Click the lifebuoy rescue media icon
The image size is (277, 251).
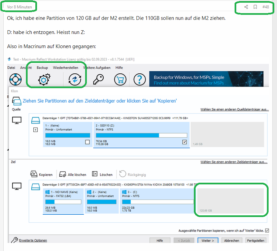point(15,79)
